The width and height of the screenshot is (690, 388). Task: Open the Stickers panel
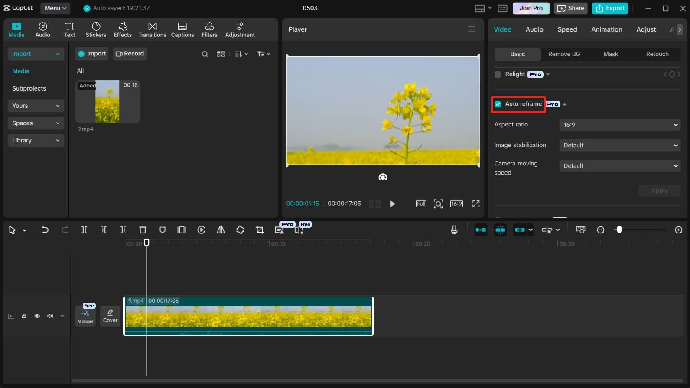click(x=96, y=29)
